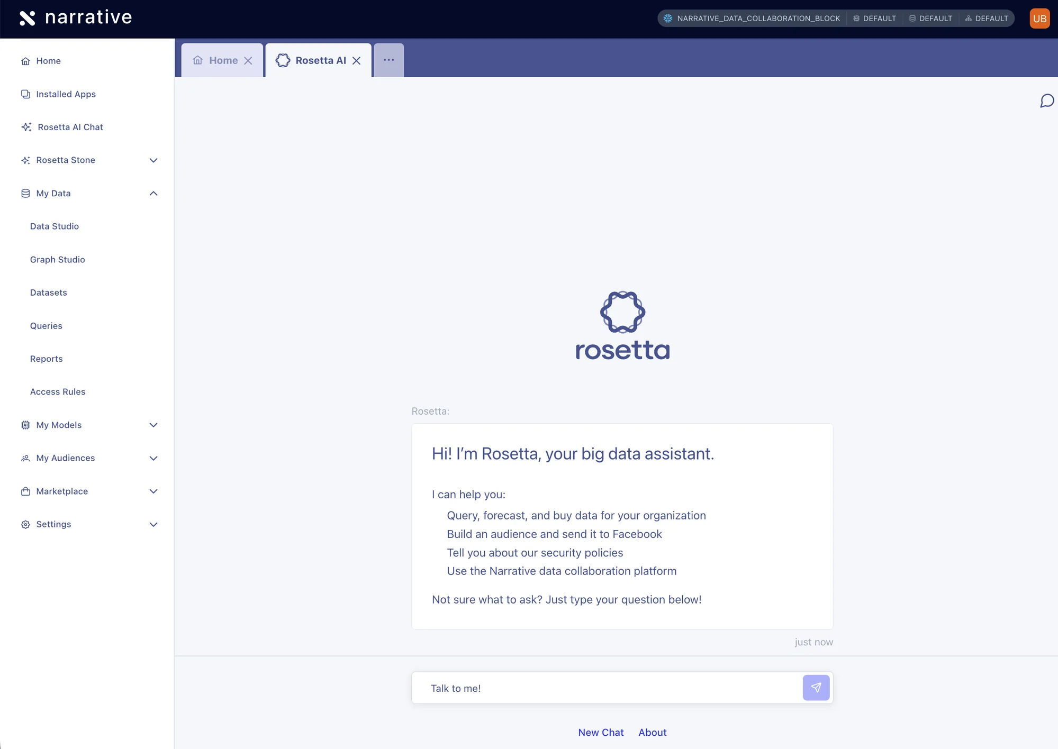
Task: Open the first DEFAULT warehouse selector
Action: [874, 19]
